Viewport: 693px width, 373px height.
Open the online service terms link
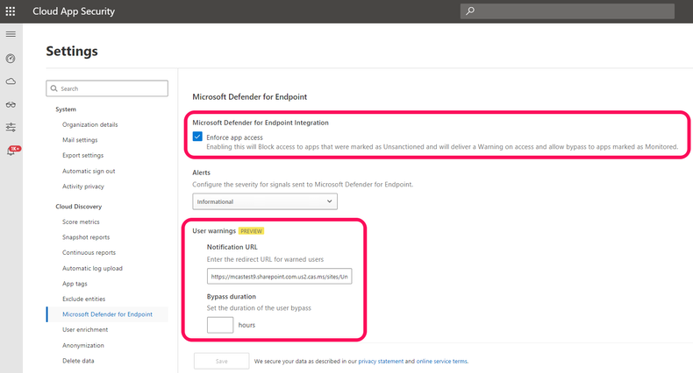tap(441, 361)
